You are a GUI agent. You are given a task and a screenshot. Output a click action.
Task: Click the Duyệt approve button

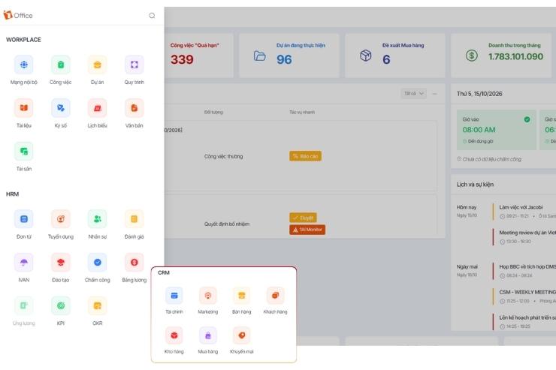[x=304, y=218]
